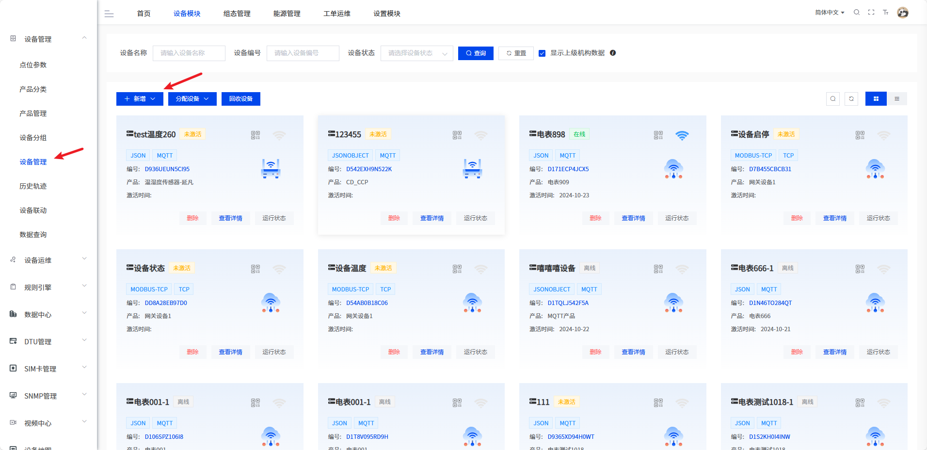The width and height of the screenshot is (927, 450).
Task: Show QR code for test温度260
Action: [x=256, y=135]
